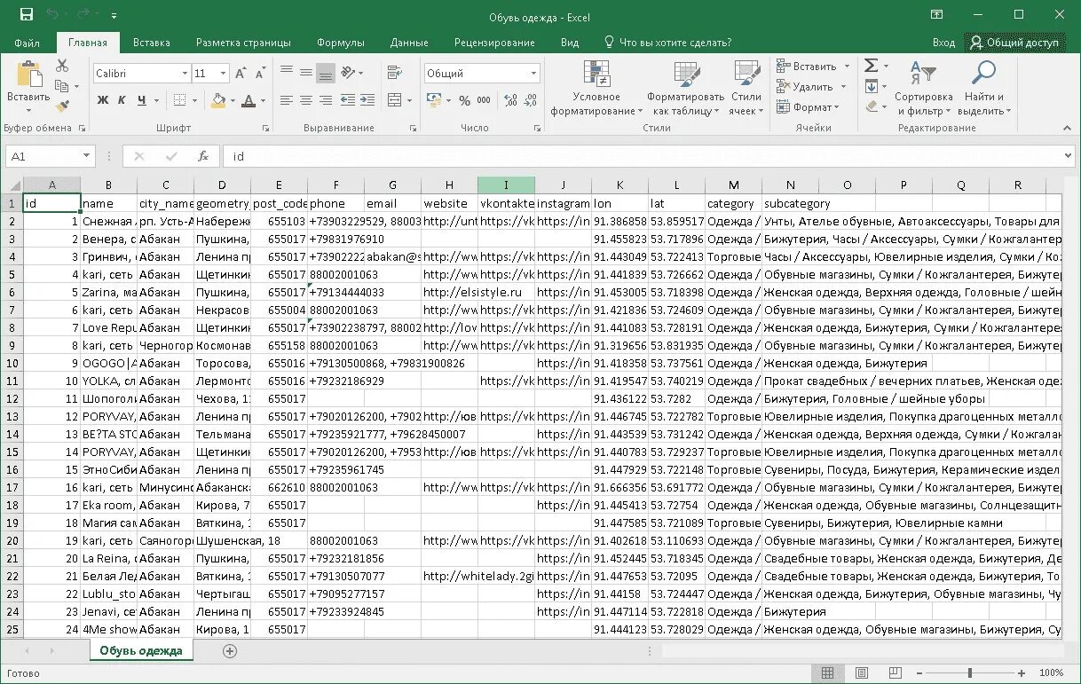This screenshot has height=684, width=1081.
Task: Toggle Align Right
Action: pos(326,100)
